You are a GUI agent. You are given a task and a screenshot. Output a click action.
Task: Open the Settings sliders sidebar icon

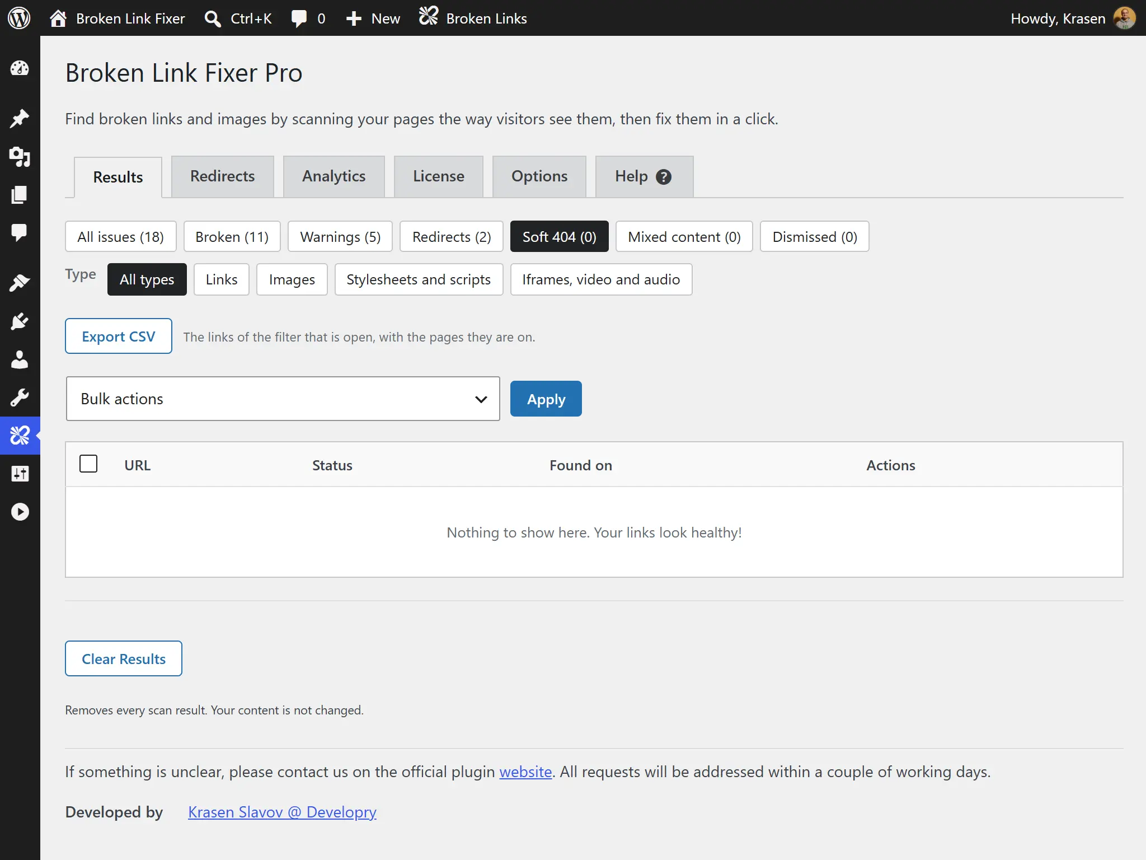point(20,474)
